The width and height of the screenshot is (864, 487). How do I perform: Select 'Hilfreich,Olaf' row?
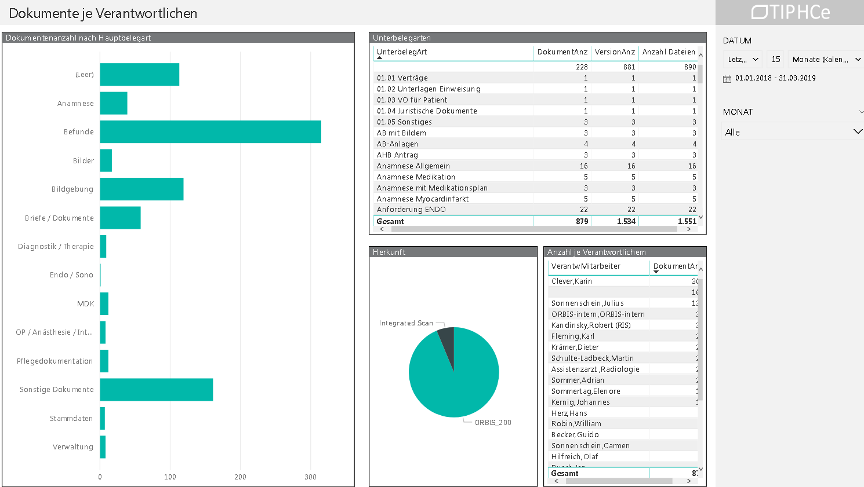tap(623, 457)
